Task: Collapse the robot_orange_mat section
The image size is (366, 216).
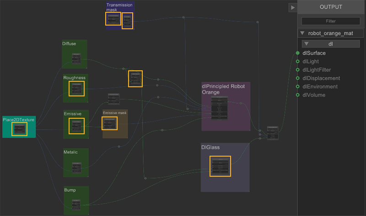Action: (x=302, y=33)
